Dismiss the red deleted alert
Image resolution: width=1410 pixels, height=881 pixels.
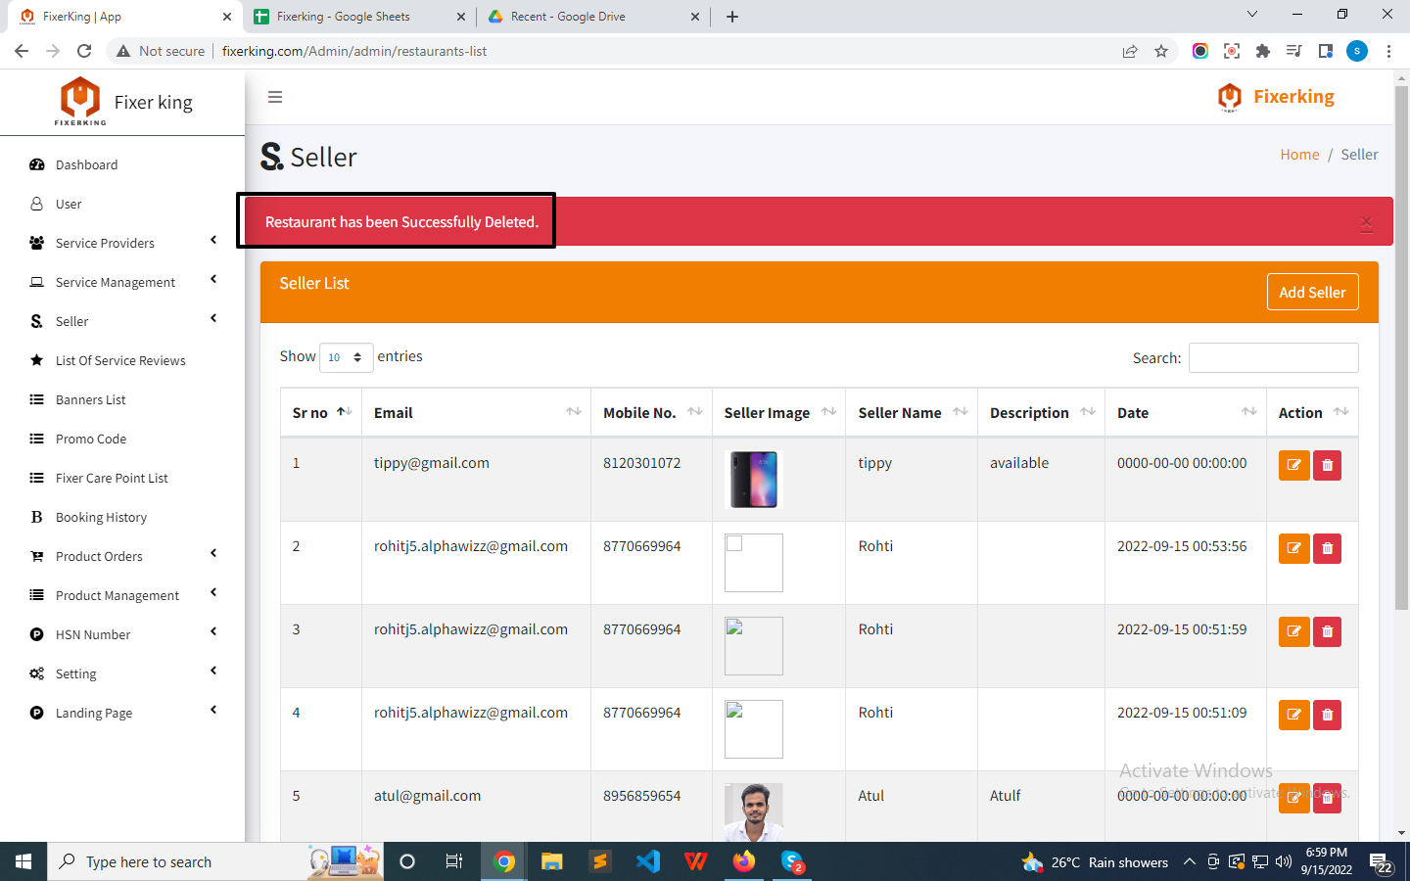tap(1366, 222)
